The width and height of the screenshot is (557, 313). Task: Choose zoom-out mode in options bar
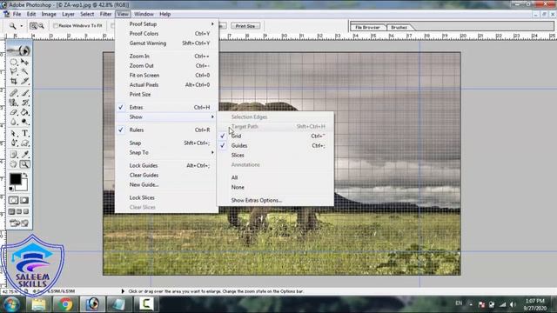click(41, 26)
